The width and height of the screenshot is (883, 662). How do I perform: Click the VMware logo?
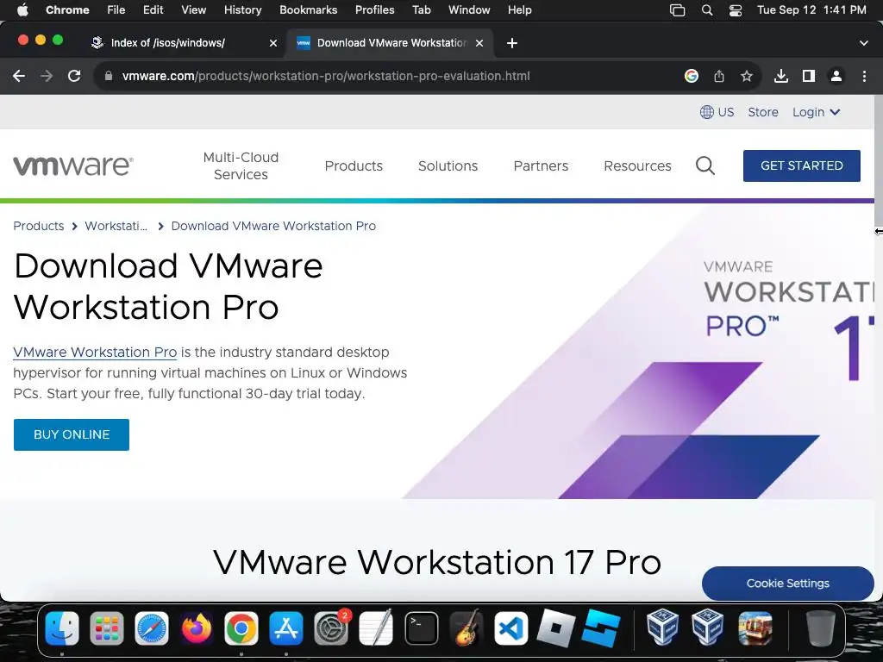point(73,165)
